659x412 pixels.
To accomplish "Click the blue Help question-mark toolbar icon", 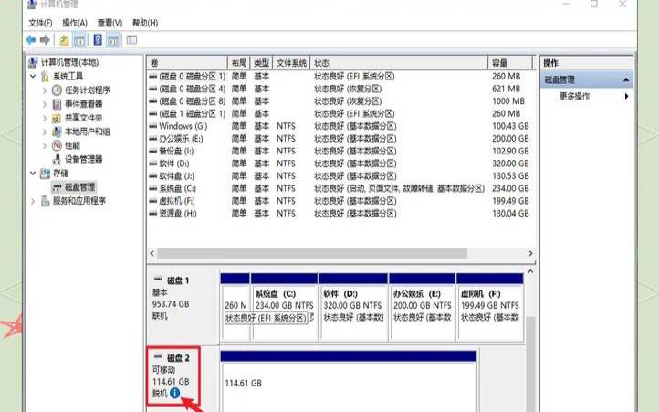I will (x=98, y=40).
